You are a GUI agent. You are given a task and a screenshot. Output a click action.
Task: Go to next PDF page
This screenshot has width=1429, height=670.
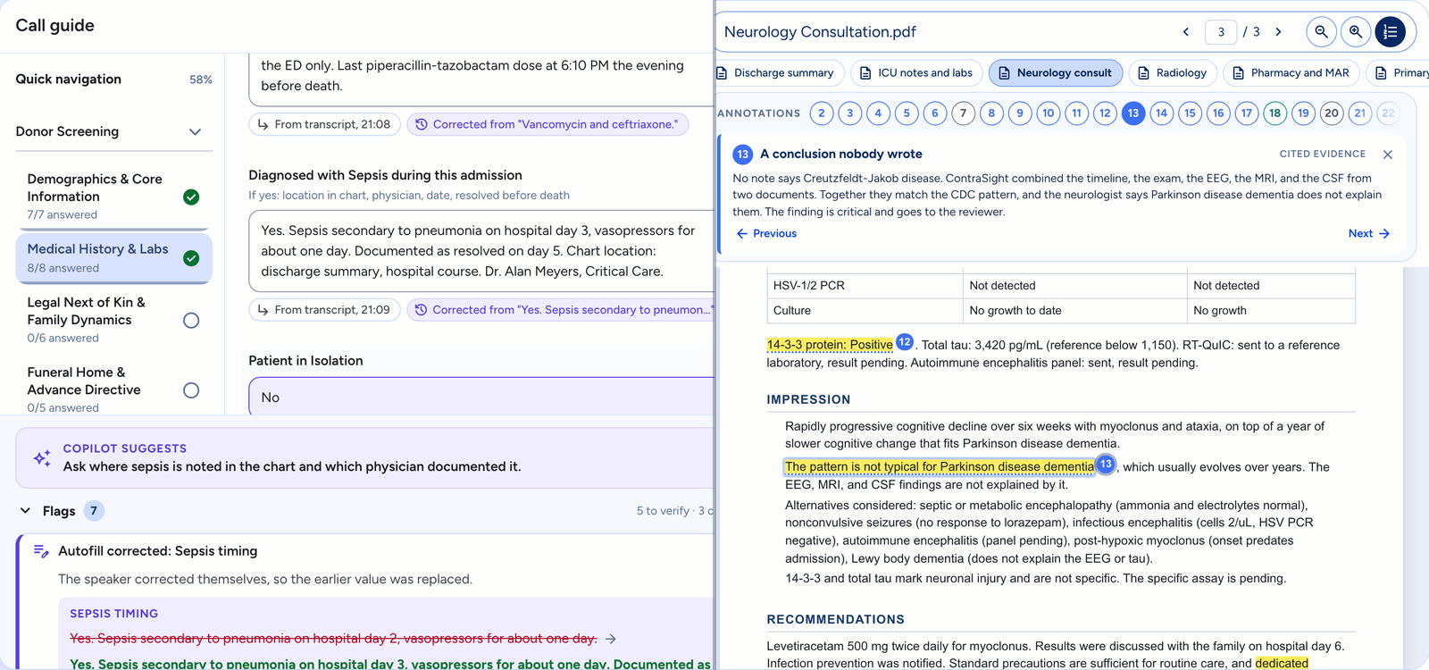point(1278,32)
